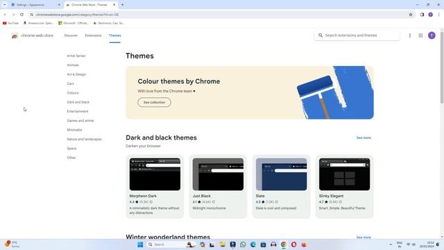Select the Games and anime category

click(x=80, y=121)
